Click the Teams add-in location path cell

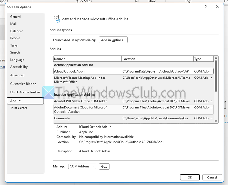tap(156, 78)
